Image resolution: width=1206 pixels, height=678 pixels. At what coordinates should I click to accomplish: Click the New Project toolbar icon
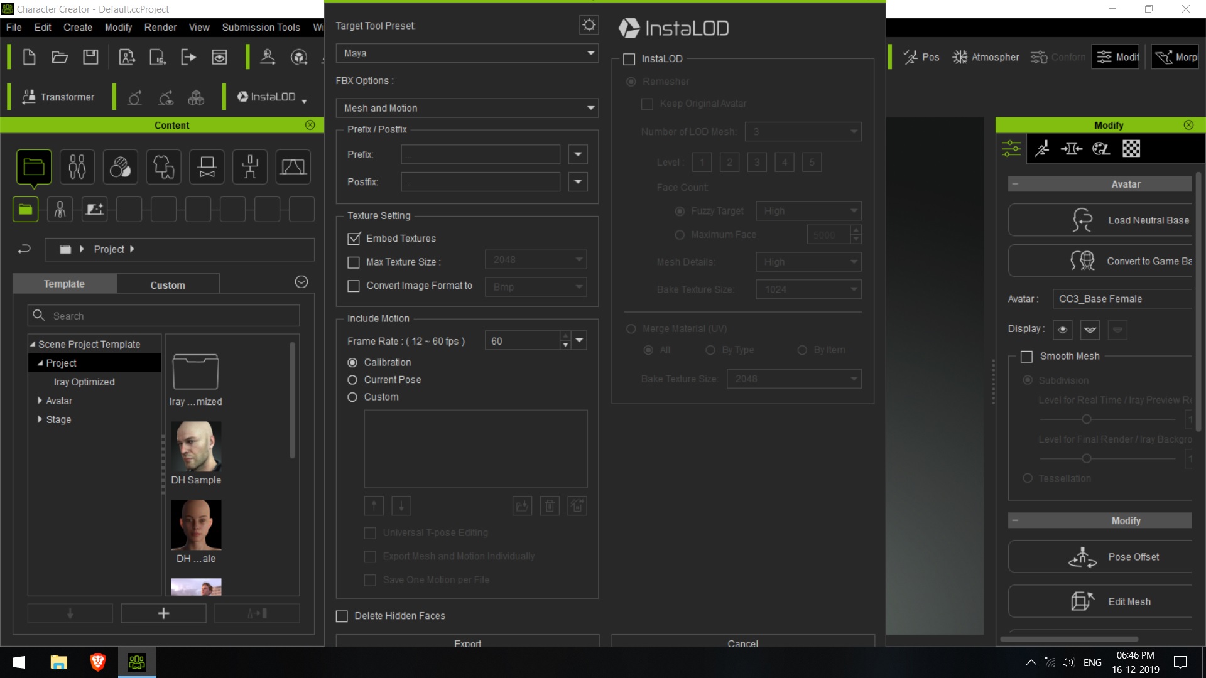coord(29,57)
